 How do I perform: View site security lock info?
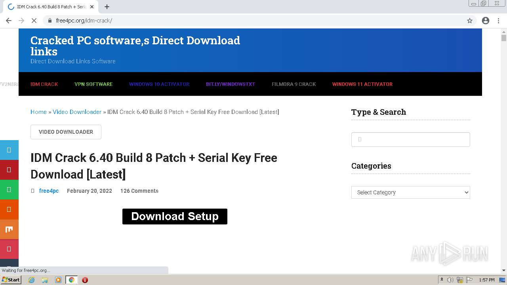[x=50, y=21]
